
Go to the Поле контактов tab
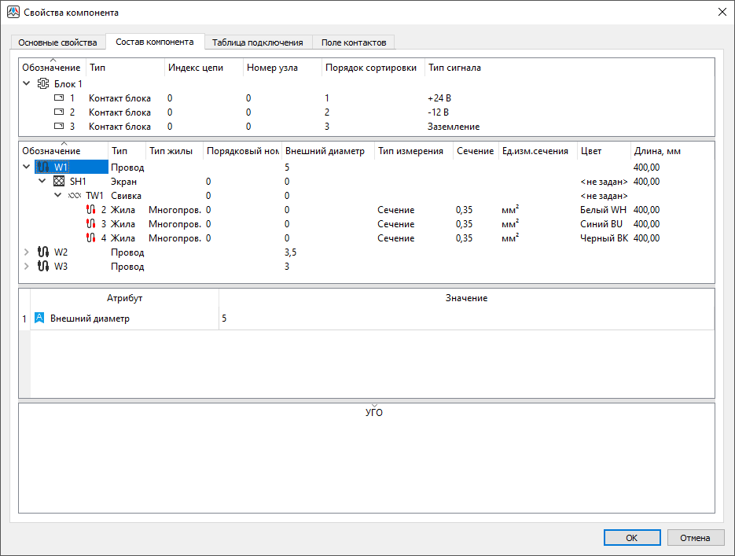point(354,42)
